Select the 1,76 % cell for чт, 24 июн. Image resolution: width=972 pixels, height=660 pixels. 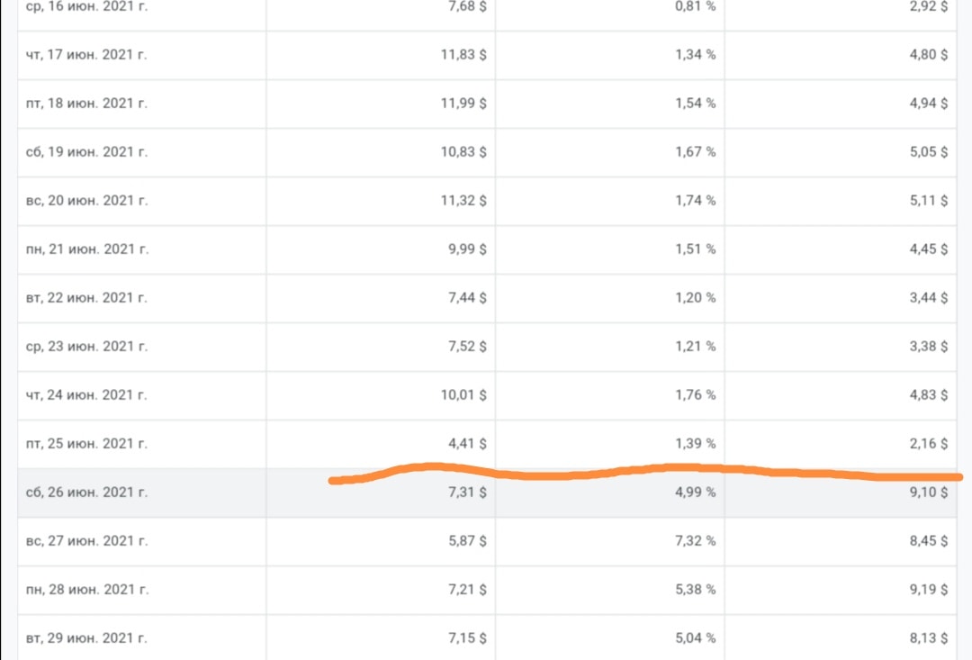point(695,395)
